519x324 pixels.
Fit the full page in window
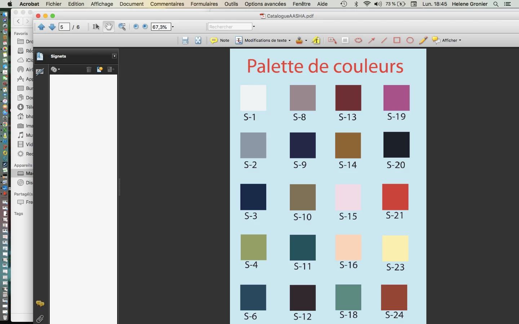(x=198, y=40)
